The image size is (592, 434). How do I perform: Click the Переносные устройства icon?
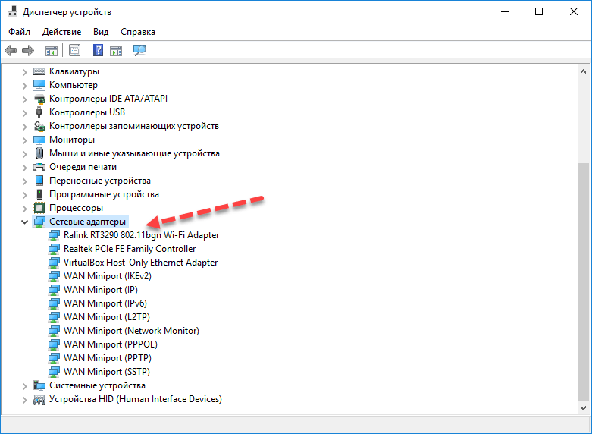pos(39,181)
